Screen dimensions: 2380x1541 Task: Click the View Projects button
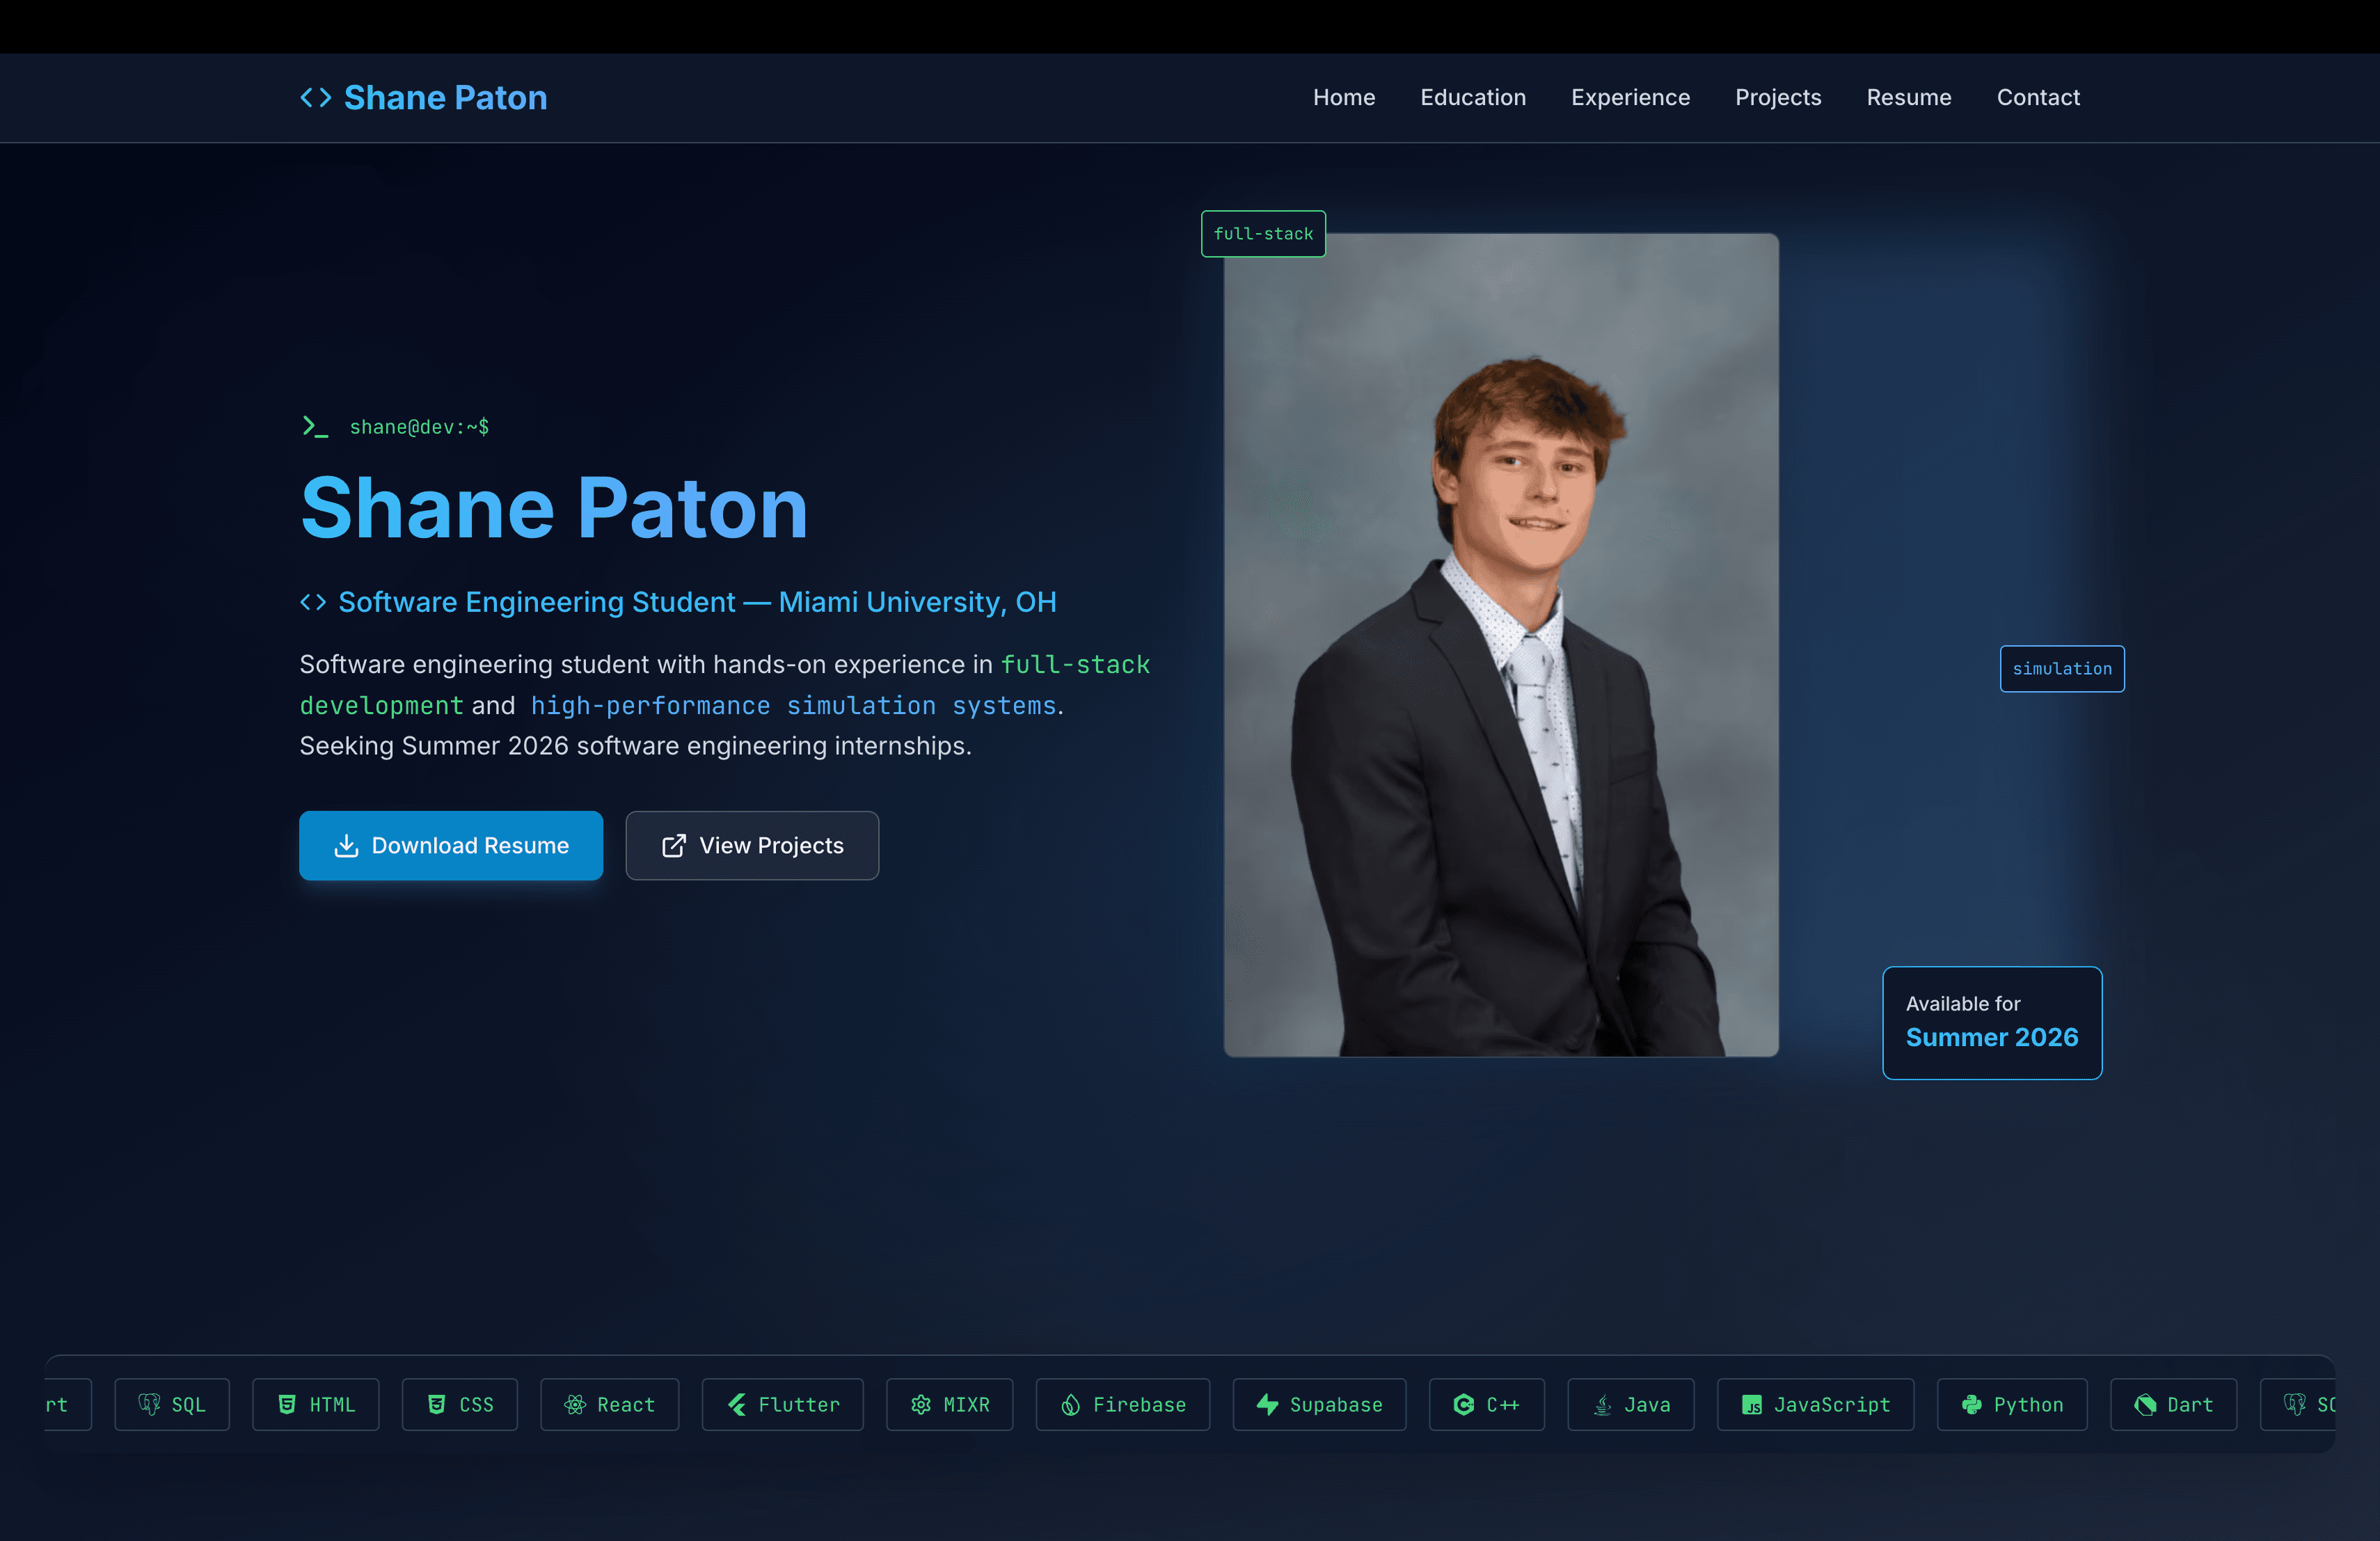(752, 845)
